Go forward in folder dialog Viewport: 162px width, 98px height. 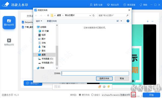[41, 15]
